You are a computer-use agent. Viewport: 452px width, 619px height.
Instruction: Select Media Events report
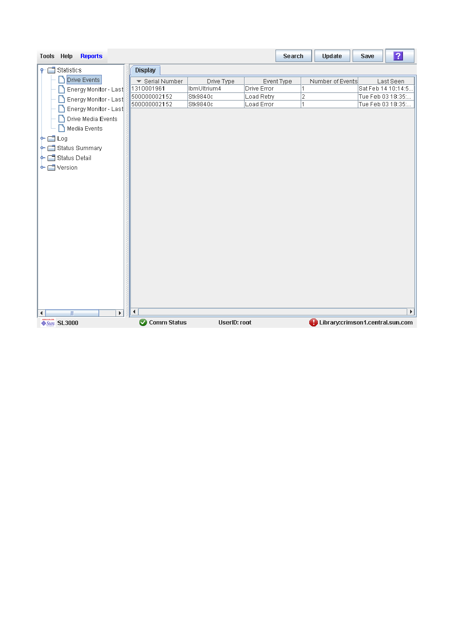click(x=85, y=129)
